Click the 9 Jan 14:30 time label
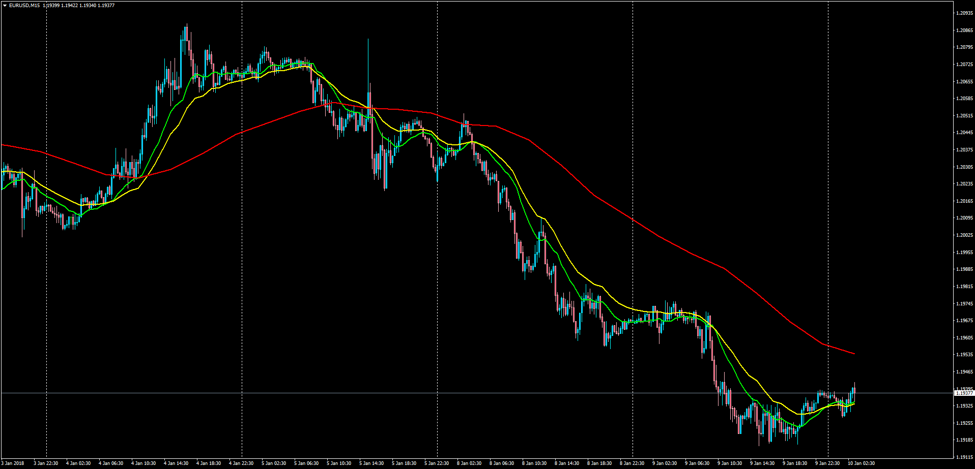The image size is (975, 469). (x=762, y=463)
